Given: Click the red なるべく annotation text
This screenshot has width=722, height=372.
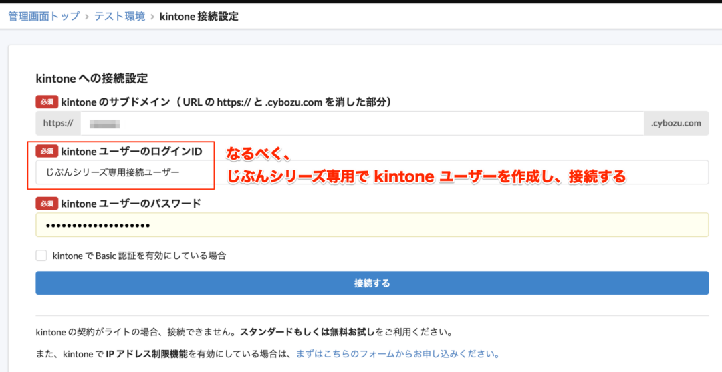Looking at the screenshot, I should (257, 154).
